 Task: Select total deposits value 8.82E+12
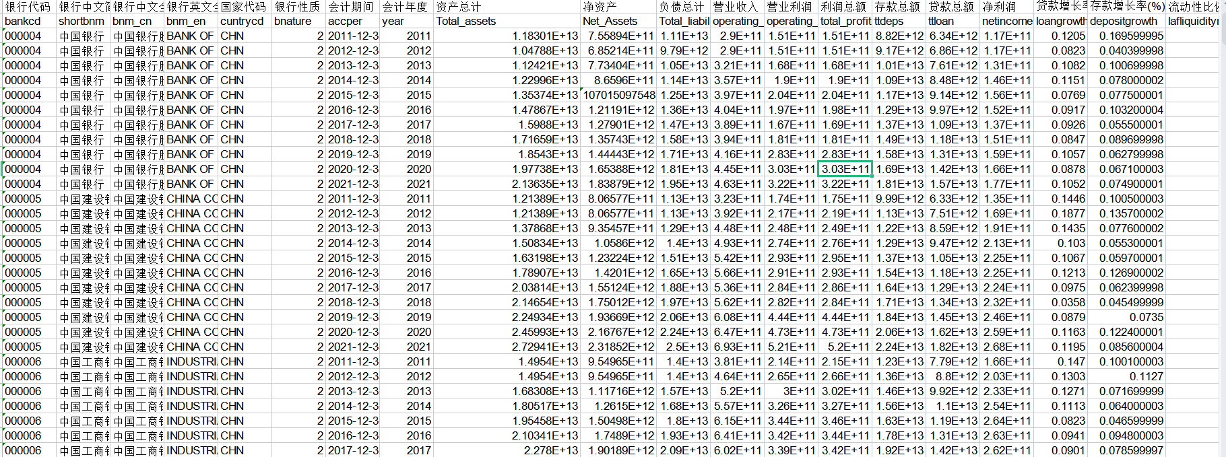click(899, 36)
